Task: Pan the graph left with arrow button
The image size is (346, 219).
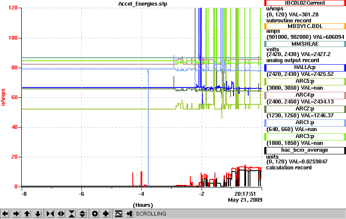Action: 5,214
